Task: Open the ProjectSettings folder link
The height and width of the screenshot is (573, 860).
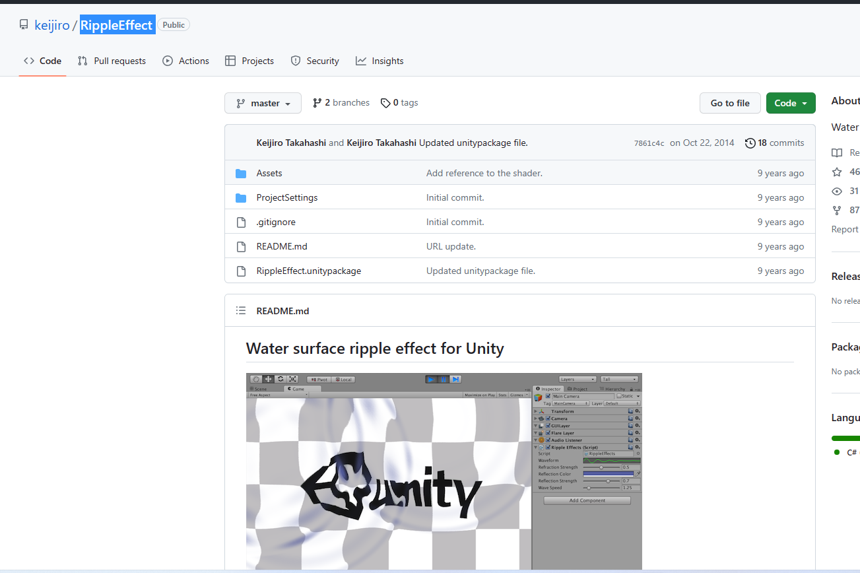Action: point(287,197)
